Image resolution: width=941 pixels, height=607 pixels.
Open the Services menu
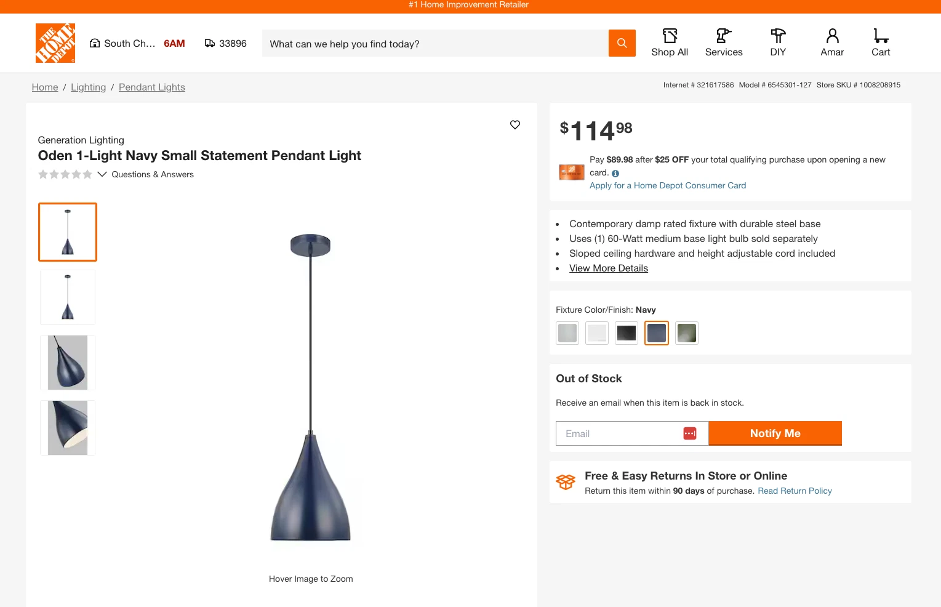click(724, 43)
